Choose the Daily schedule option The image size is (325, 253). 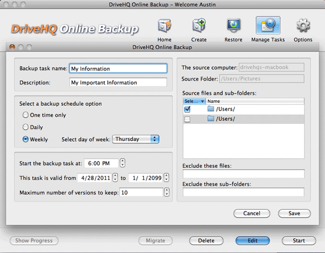[x=26, y=127]
